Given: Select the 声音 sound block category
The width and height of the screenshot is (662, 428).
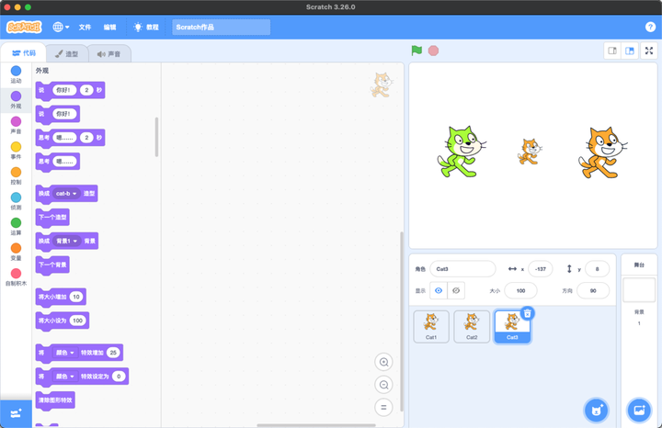Looking at the screenshot, I should (x=16, y=125).
